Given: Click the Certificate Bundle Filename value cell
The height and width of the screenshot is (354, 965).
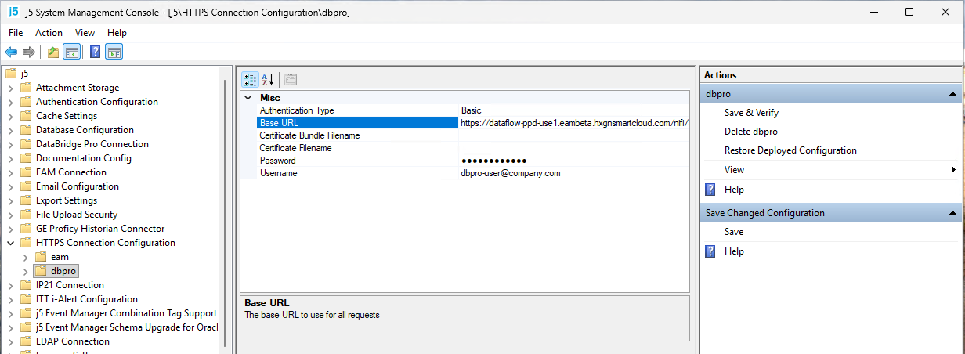Looking at the screenshot, I should pos(573,135).
